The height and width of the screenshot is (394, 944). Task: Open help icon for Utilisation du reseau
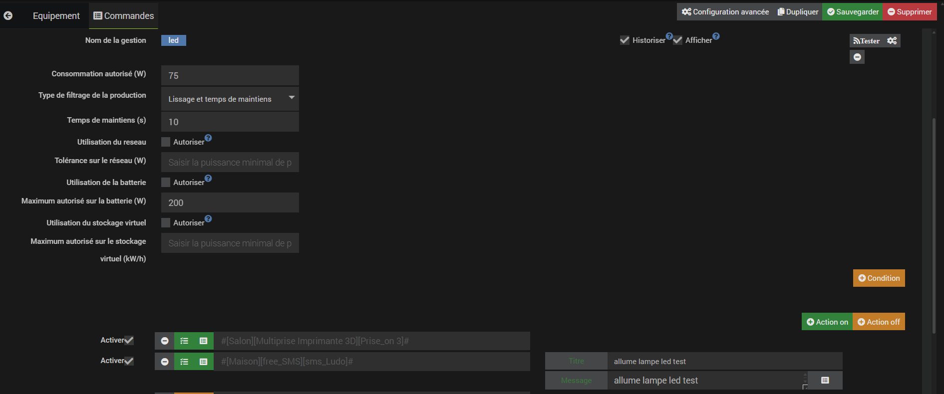tap(208, 138)
